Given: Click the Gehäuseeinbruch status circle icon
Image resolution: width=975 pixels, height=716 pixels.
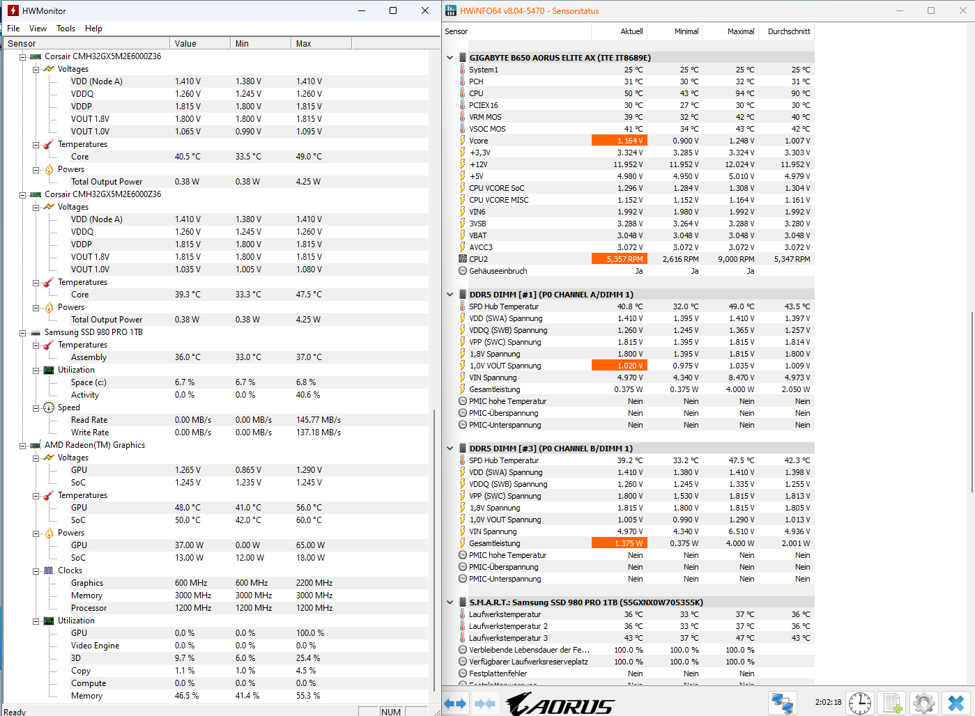Looking at the screenshot, I should [462, 271].
